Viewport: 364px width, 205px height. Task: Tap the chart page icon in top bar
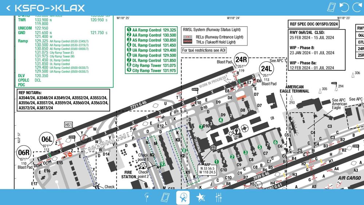(331, 7)
